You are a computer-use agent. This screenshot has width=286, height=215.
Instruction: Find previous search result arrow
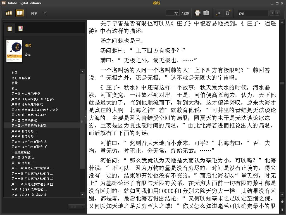point(272,13)
